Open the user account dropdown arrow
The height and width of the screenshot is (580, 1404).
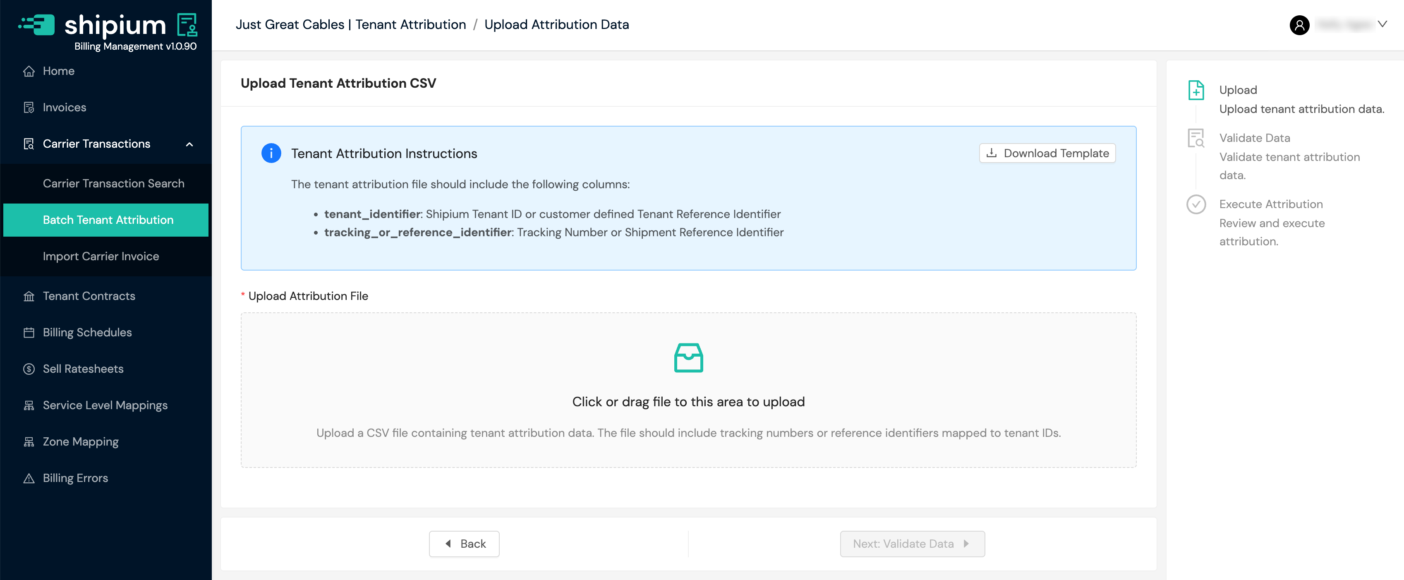tap(1382, 24)
